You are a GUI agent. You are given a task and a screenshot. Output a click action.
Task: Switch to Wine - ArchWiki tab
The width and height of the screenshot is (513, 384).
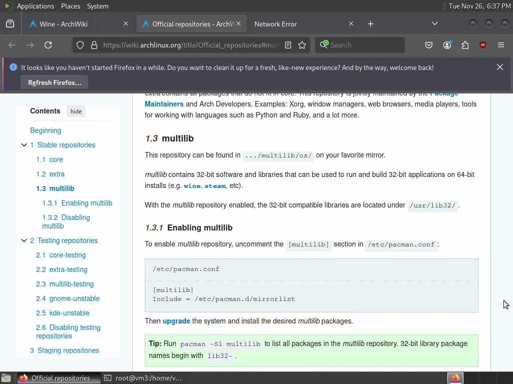tap(78, 24)
